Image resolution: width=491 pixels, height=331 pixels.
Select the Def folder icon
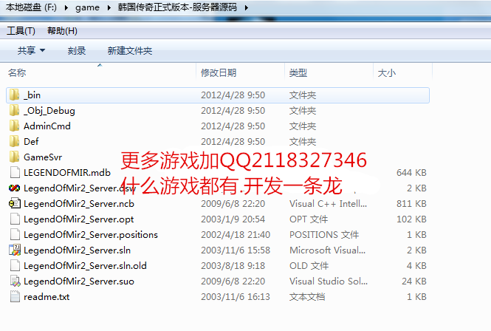15,141
